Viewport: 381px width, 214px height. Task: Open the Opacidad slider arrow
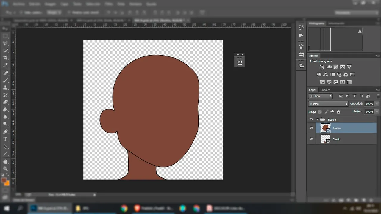click(x=377, y=104)
